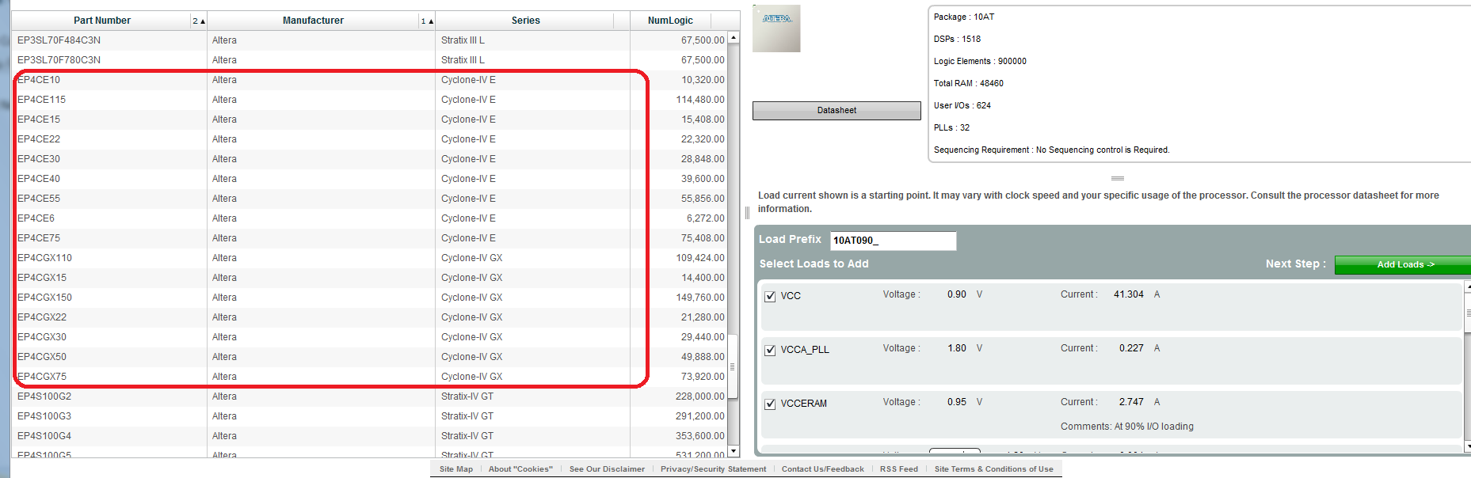Select the EP4CGX22 part row
Viewport: 1471px width, 478px height.
click(370, 317)
